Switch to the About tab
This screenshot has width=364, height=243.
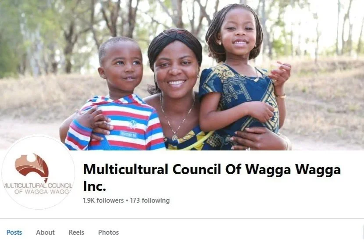click(45, 232)
